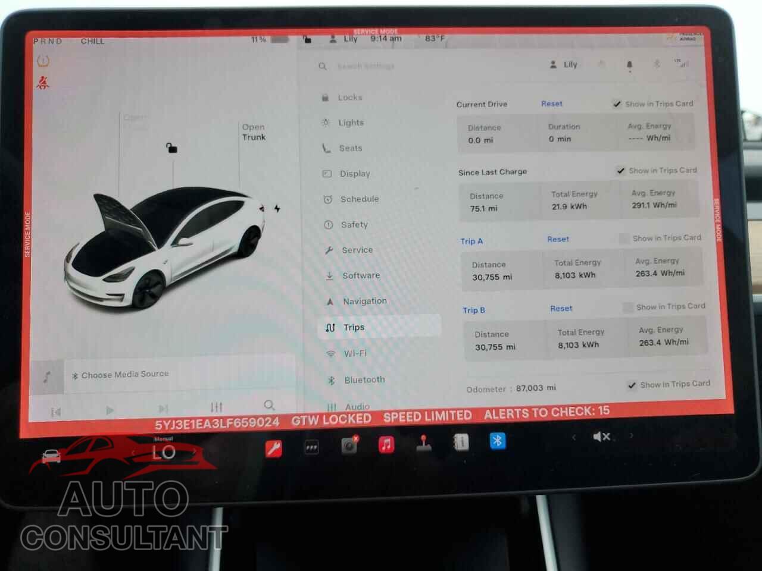
Task: Open the app launcher three-dots icon
Action: point(311,447)
